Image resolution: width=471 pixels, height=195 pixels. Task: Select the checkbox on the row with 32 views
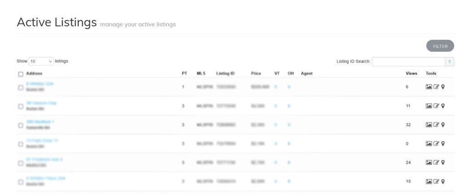[x=21, y=125]
